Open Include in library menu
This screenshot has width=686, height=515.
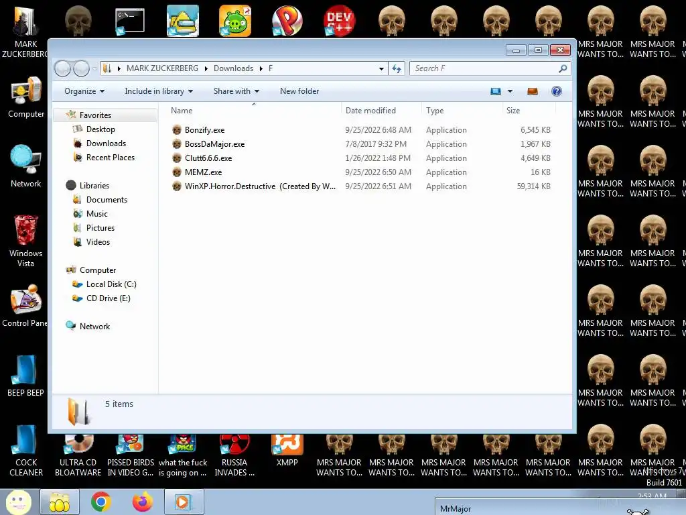159,91
